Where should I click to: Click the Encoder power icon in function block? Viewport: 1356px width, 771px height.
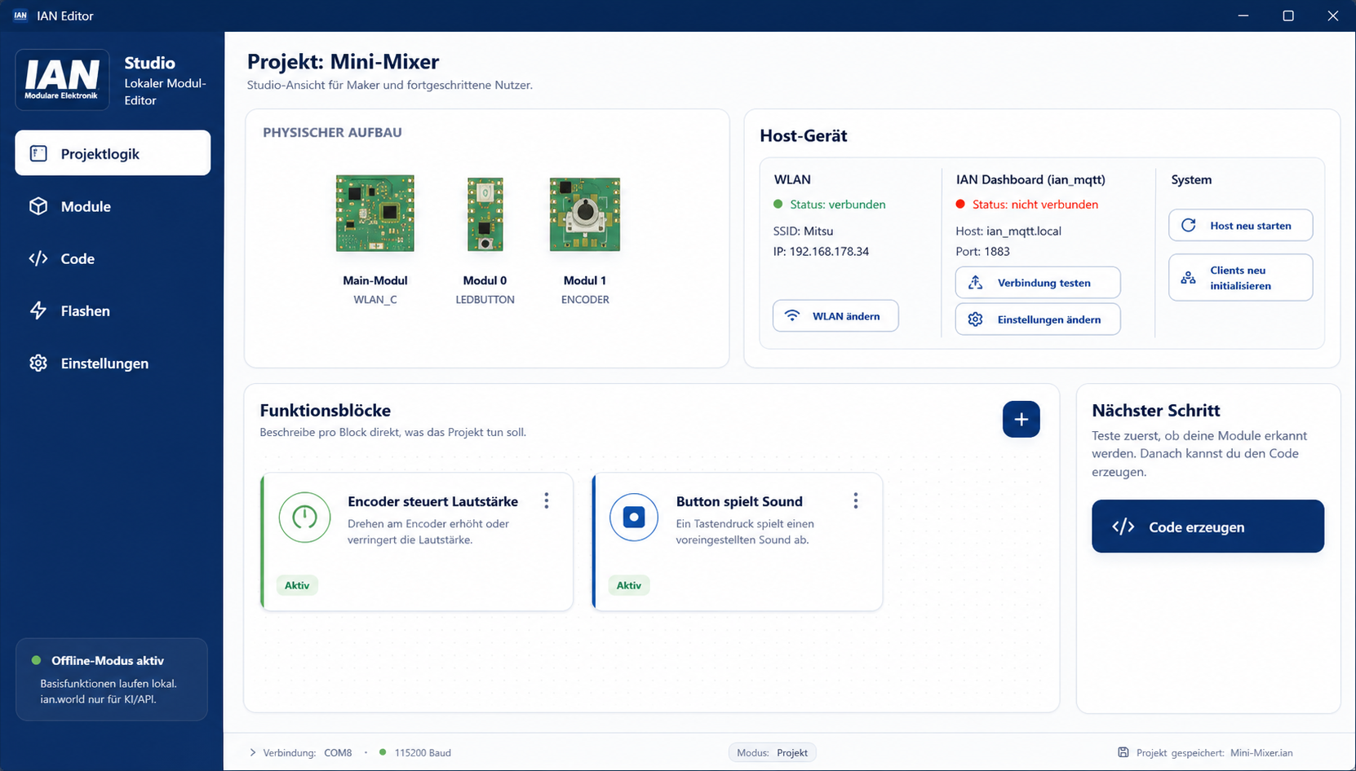tap(304, 518)
